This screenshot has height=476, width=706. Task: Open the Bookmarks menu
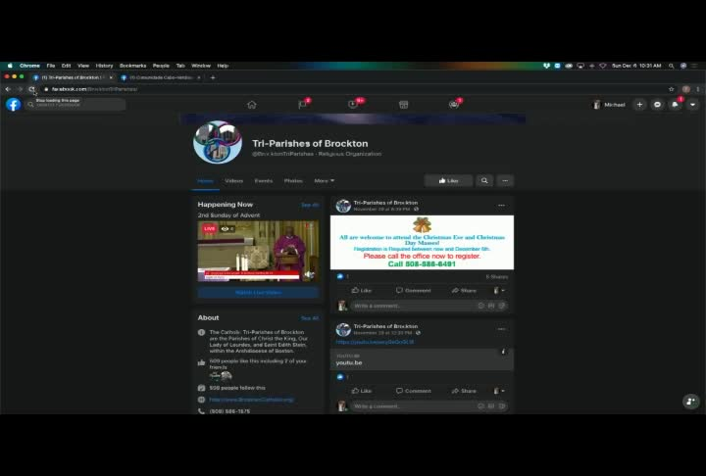coord(132,66)
